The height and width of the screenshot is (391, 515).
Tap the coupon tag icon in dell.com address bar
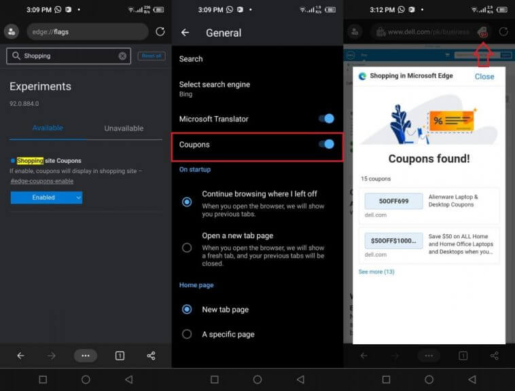[482, 32]
